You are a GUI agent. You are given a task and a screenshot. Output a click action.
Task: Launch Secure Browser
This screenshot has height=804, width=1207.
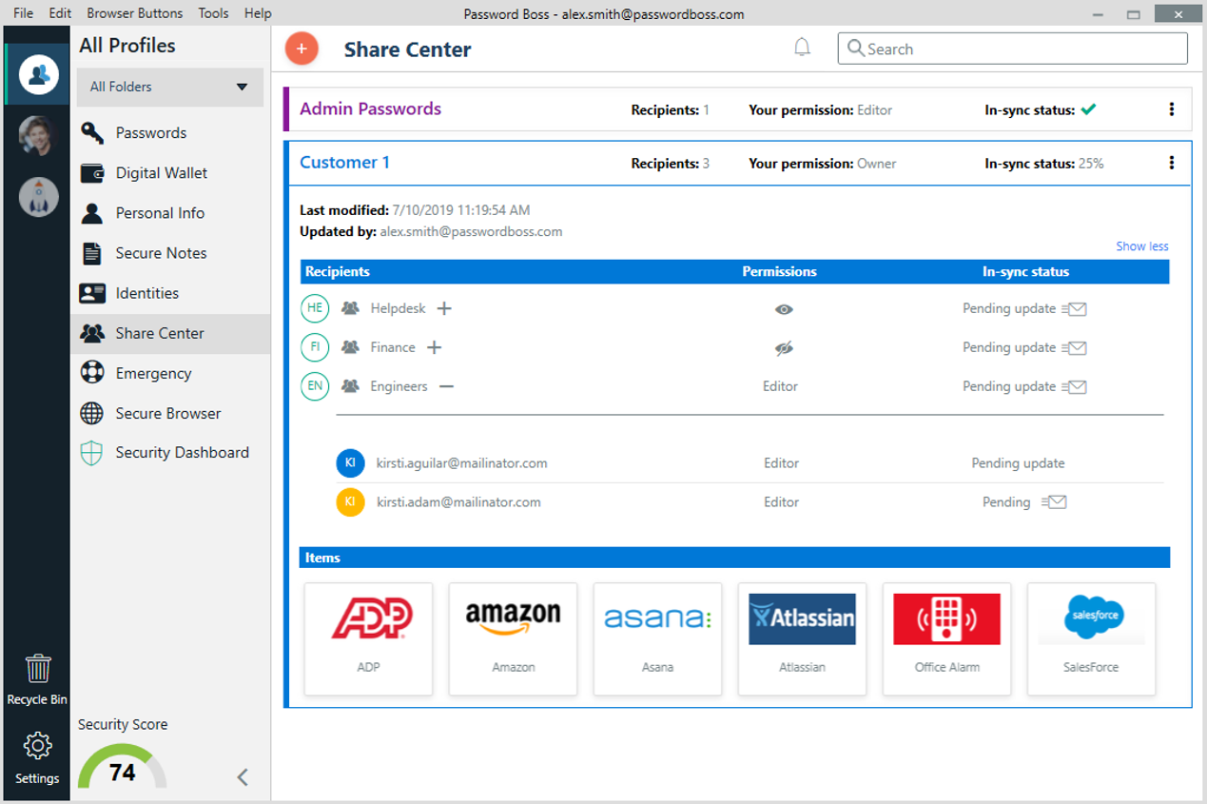(x=170, y=413)
